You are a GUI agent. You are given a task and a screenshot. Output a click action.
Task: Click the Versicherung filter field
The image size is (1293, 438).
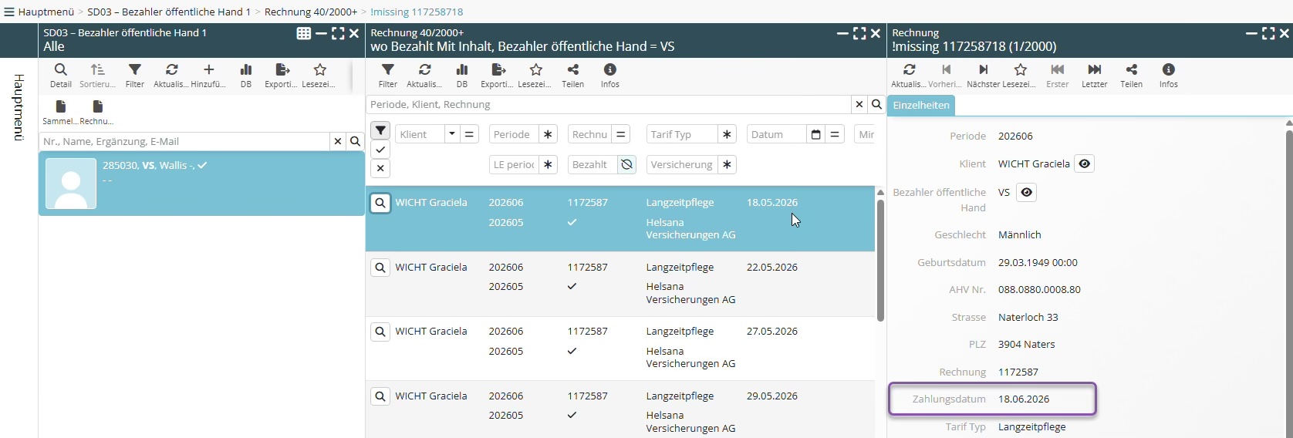coord(682,165)
